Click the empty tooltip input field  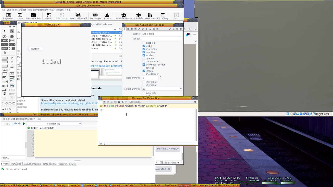(162, 39)
